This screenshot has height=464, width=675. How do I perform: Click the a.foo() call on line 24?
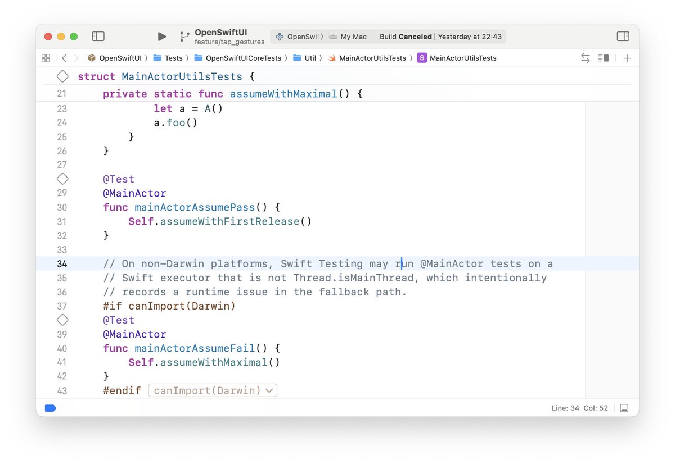[x=175, y=122]
